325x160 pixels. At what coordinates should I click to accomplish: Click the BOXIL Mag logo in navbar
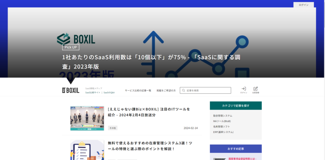70,90
